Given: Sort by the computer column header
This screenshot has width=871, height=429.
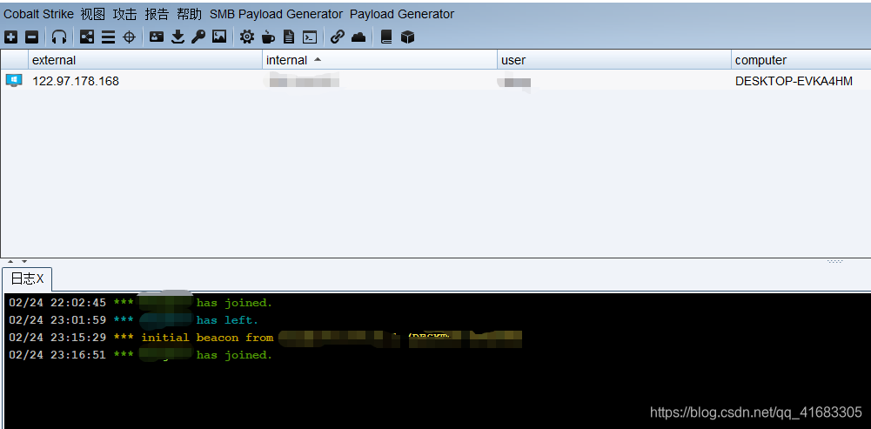Looking at the screenshot, I should coord(801,60).
